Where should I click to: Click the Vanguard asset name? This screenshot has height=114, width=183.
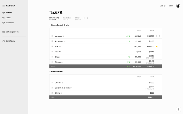click(58, 36)
